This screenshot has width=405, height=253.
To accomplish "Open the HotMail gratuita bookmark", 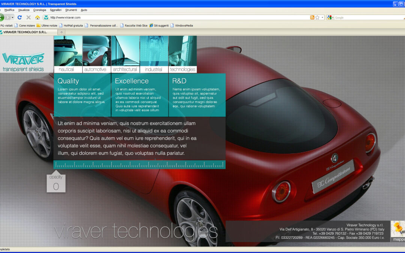I will [x=71, y=25].
